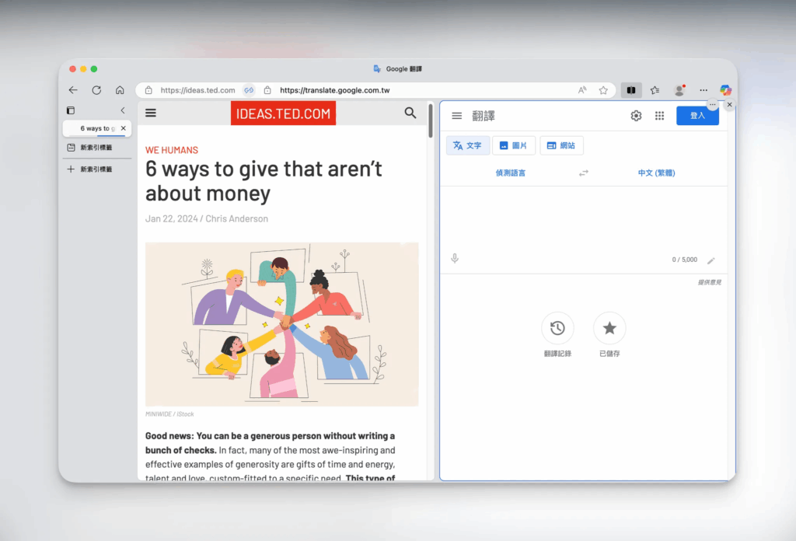
Task: Open the Google apps grid
Action: click(x=659, y=116)
